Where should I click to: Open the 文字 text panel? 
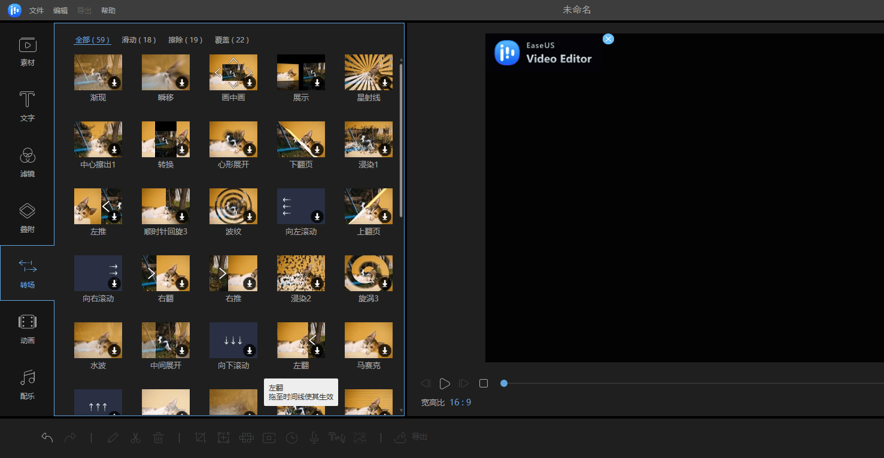tap(28, 107)
